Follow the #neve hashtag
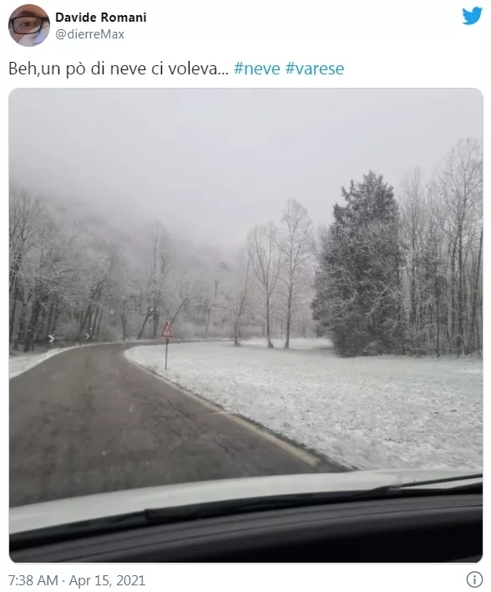 (x=257, y=69)
